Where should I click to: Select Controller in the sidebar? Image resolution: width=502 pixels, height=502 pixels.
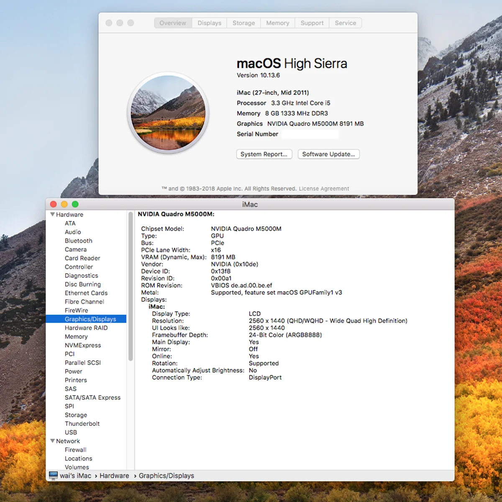pos(79,267)
